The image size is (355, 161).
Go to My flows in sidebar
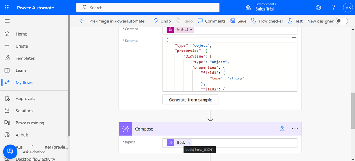(x=24, y=83)
